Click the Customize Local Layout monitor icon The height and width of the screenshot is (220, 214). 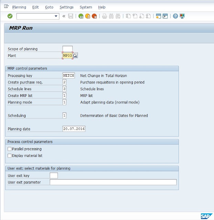pos(182,16)
